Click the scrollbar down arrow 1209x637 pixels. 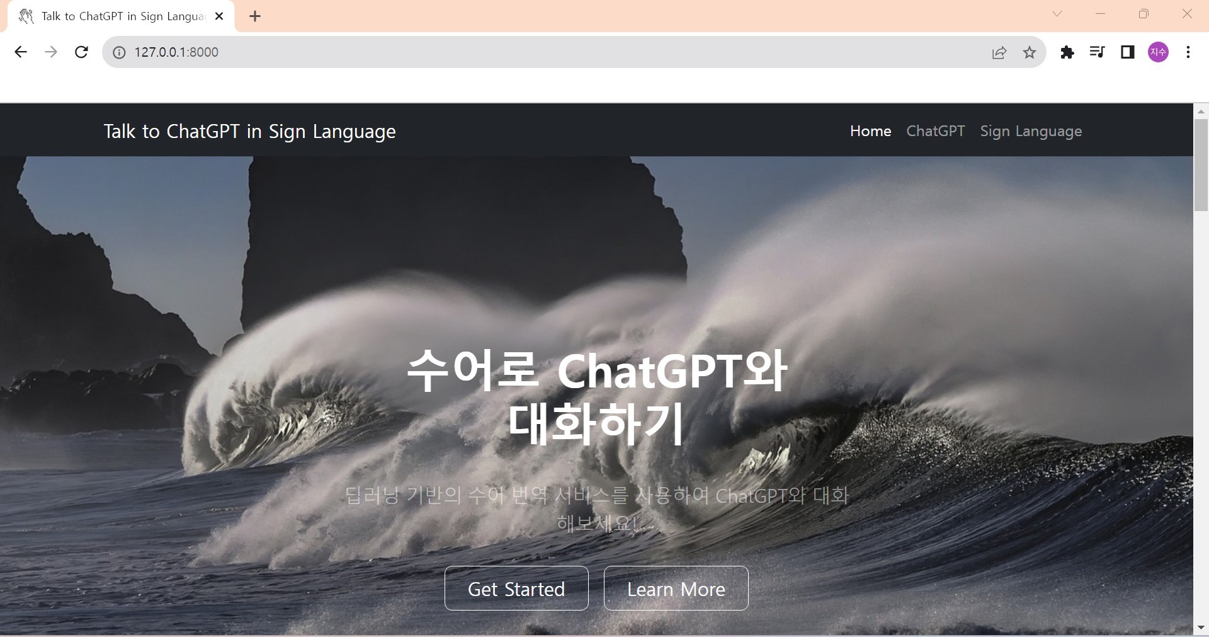1201,628
